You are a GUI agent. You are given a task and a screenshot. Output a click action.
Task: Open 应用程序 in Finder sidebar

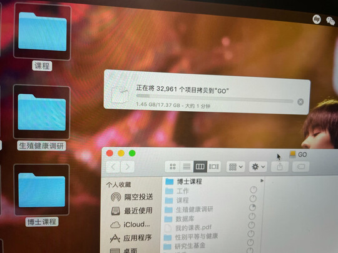click(131, 238)
